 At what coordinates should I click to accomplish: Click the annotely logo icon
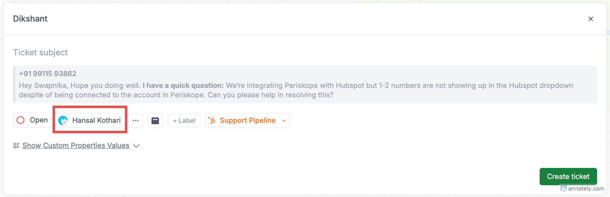coord(564,188)
